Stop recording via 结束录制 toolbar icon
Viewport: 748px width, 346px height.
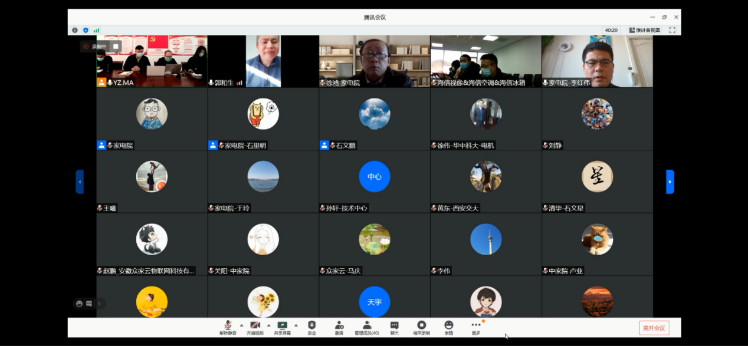point(421,327)
